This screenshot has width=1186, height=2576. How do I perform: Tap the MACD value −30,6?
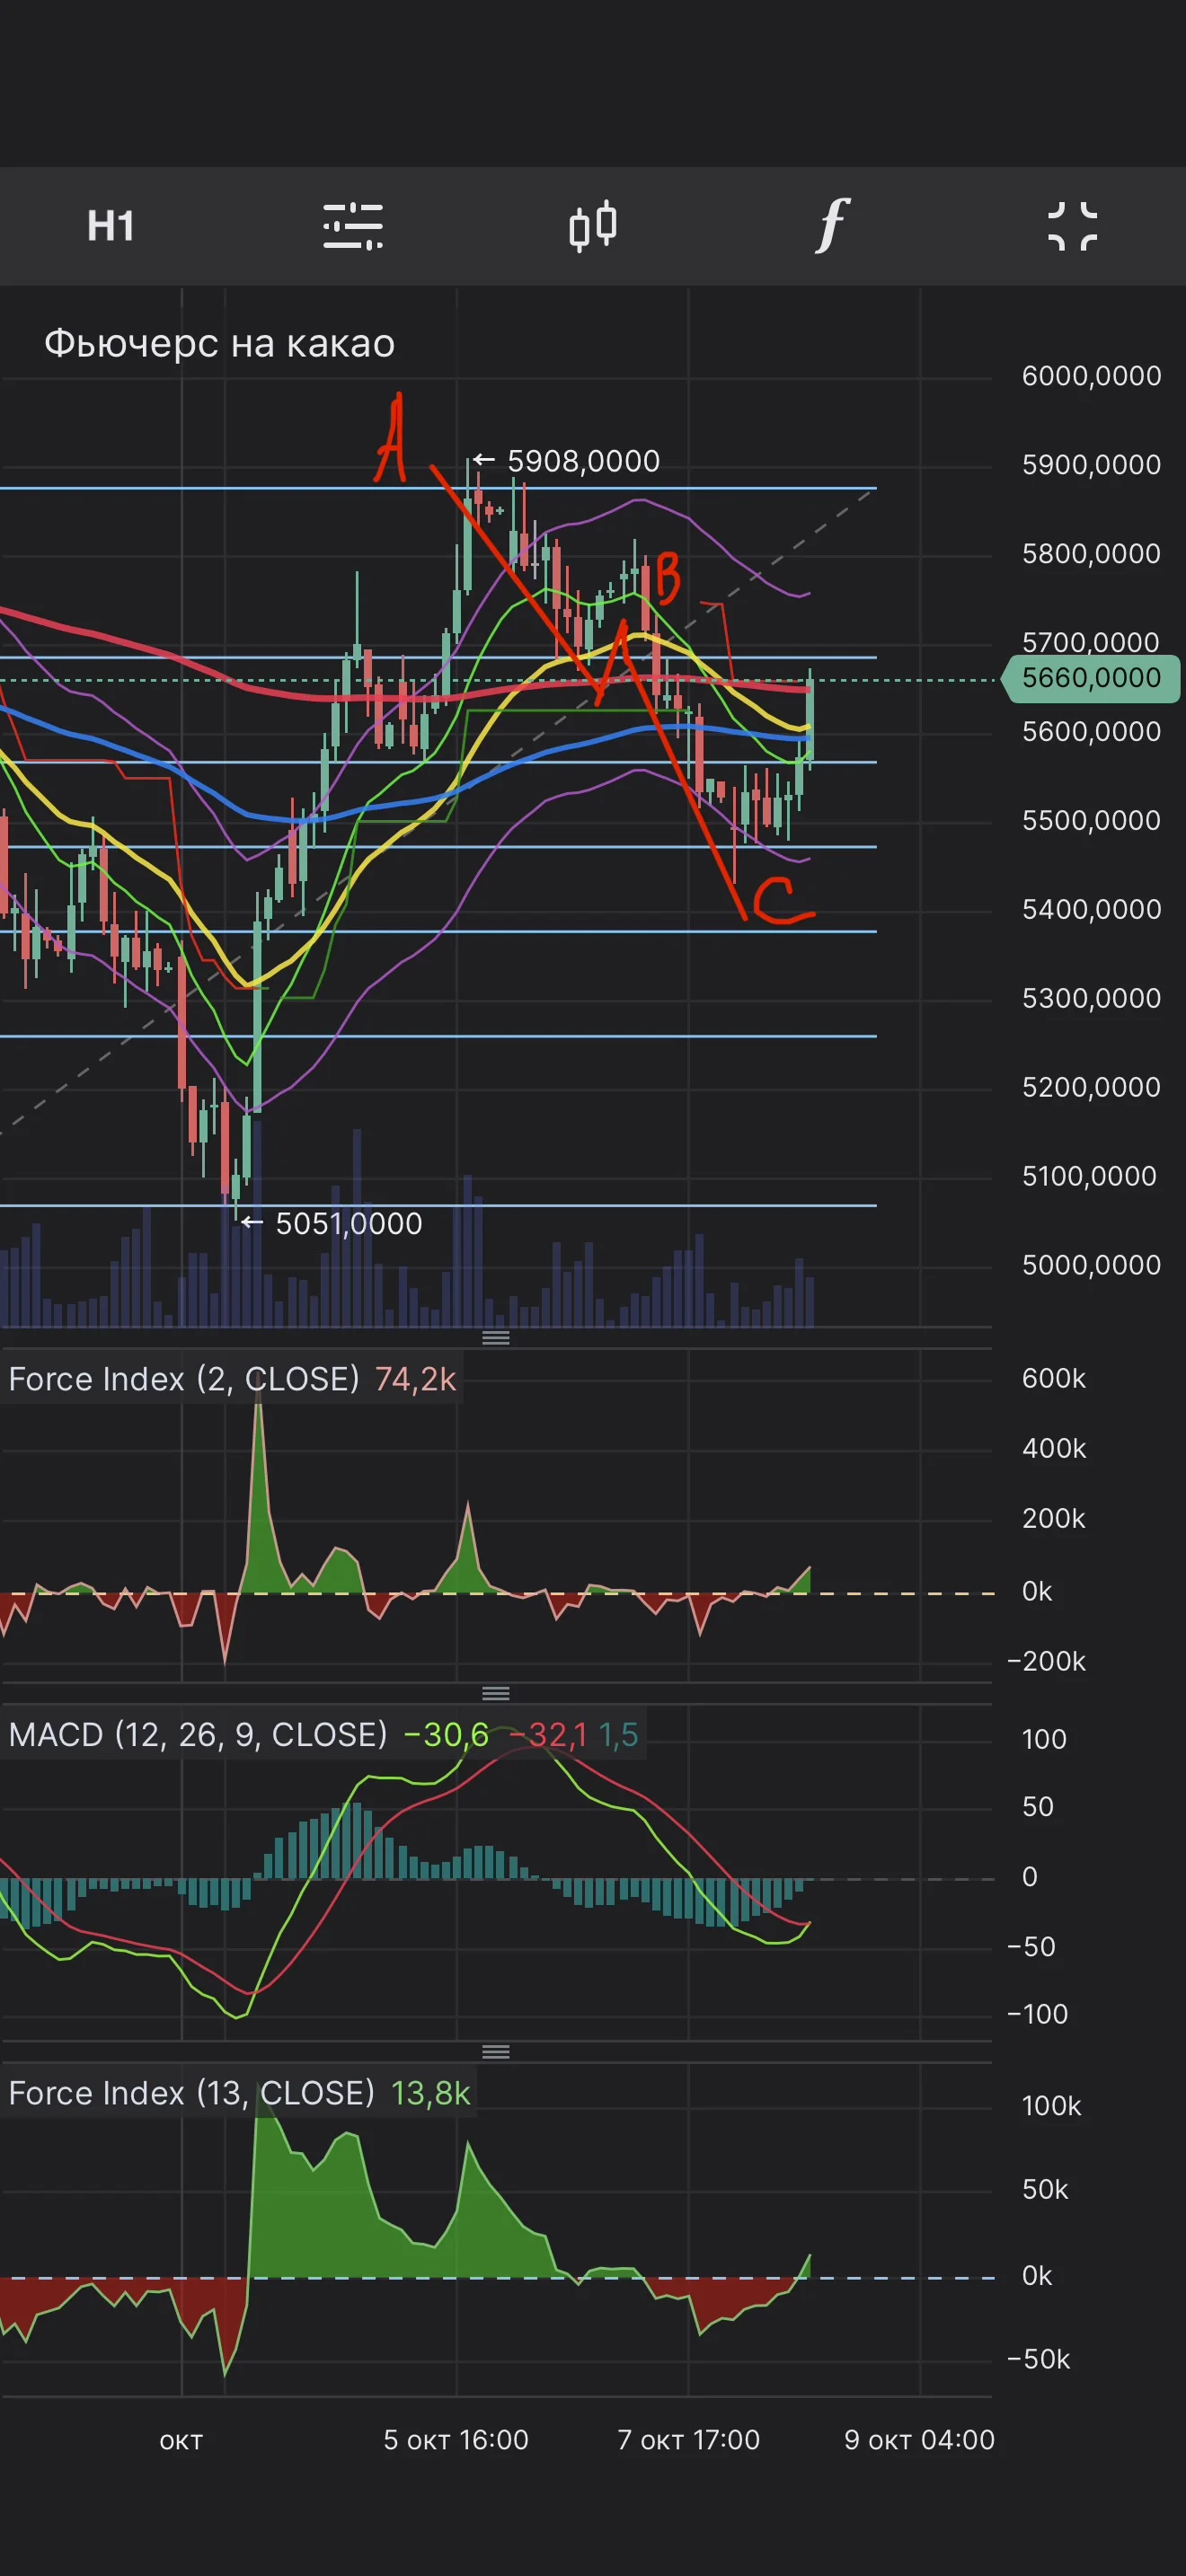446,1734
